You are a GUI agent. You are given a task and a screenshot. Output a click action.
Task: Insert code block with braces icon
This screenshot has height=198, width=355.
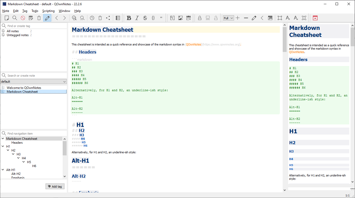[x=153, y=18]
